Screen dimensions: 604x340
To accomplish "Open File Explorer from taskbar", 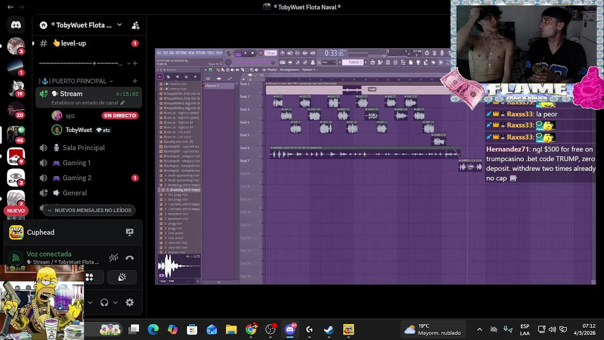I will 231,329.
